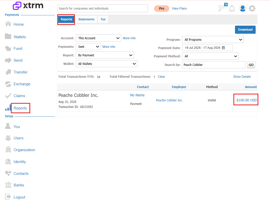Click the Organization building icon
Screen dimensions: 270x204
pyautogui.click(x=8, y=149)
